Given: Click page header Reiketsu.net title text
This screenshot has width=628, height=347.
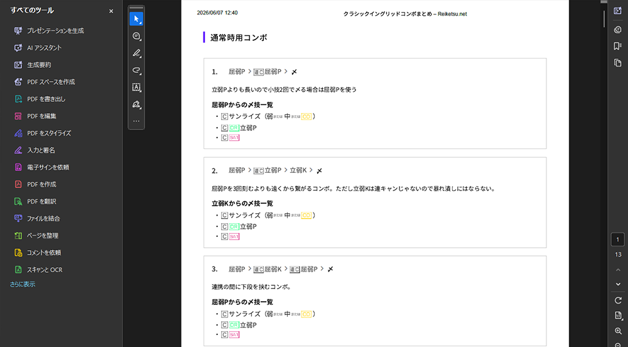Looking at the screenshot, I should click(x=405, y=14).
